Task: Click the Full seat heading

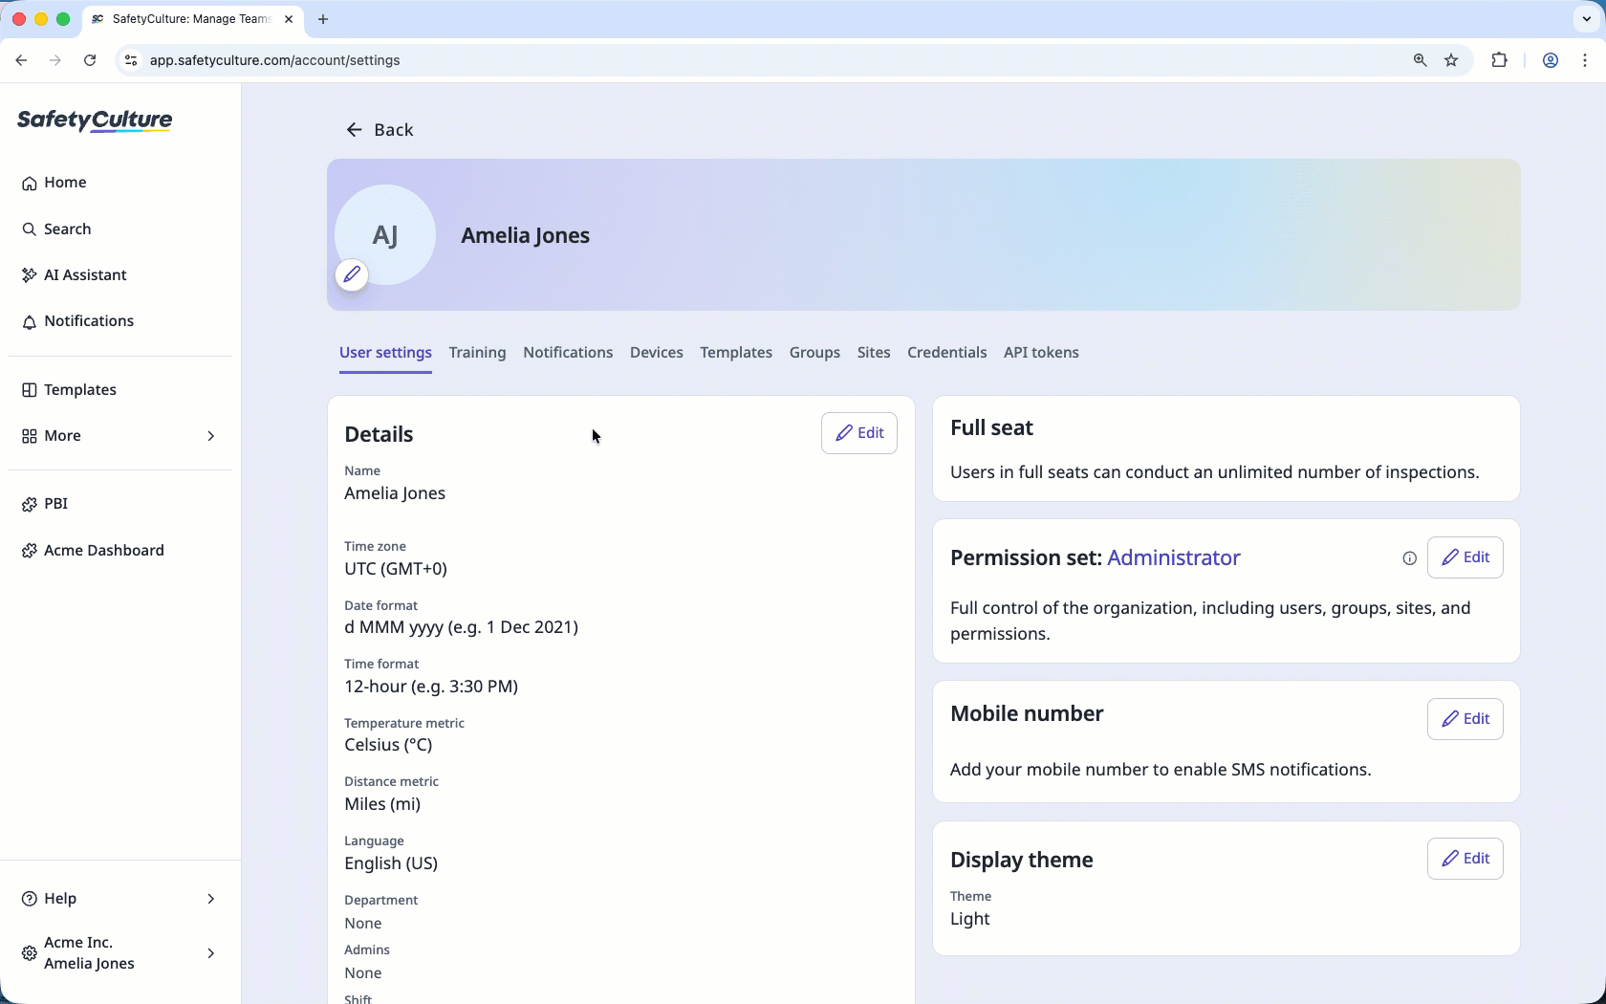Action: pyautogui.click(x=991, y=428)
